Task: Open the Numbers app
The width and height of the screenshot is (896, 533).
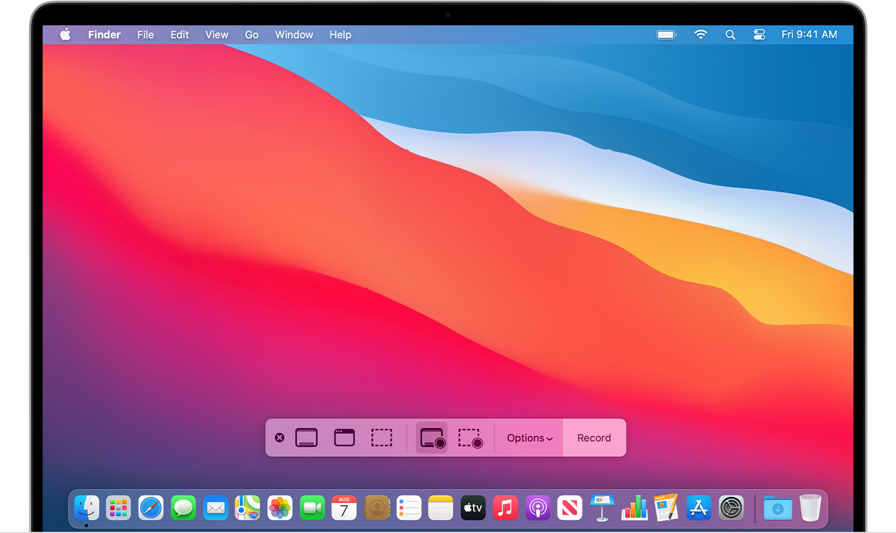Action: coord(634,508)
